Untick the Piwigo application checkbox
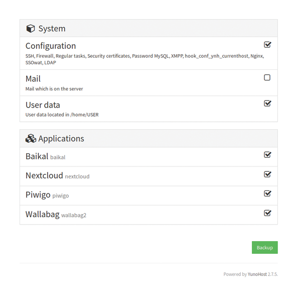 tap(267, 193)
